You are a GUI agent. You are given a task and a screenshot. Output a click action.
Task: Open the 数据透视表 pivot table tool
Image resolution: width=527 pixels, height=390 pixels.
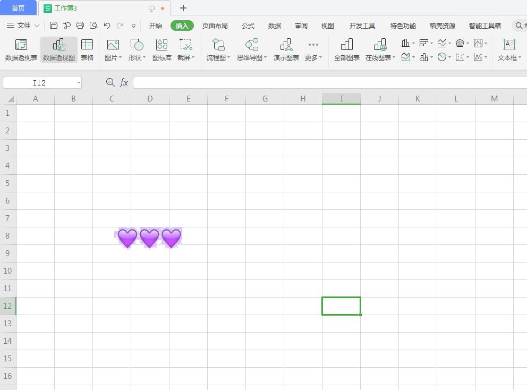[21, 50]
